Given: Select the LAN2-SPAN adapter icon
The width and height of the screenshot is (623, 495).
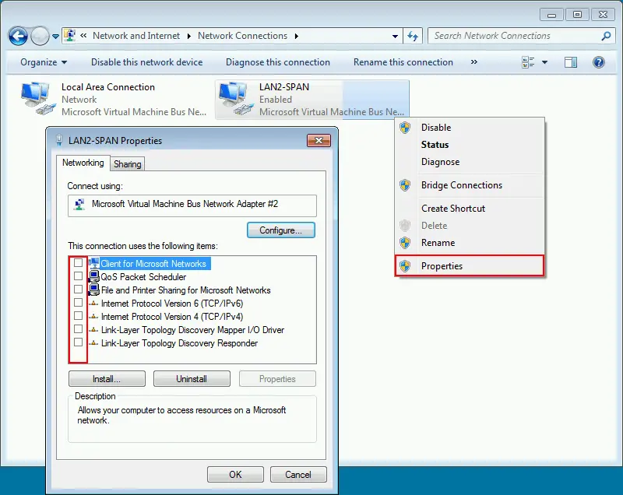Looking at the screenshot, I should click(236, 98).
